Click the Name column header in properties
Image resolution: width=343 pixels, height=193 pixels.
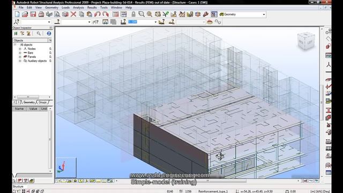(19, 109)
